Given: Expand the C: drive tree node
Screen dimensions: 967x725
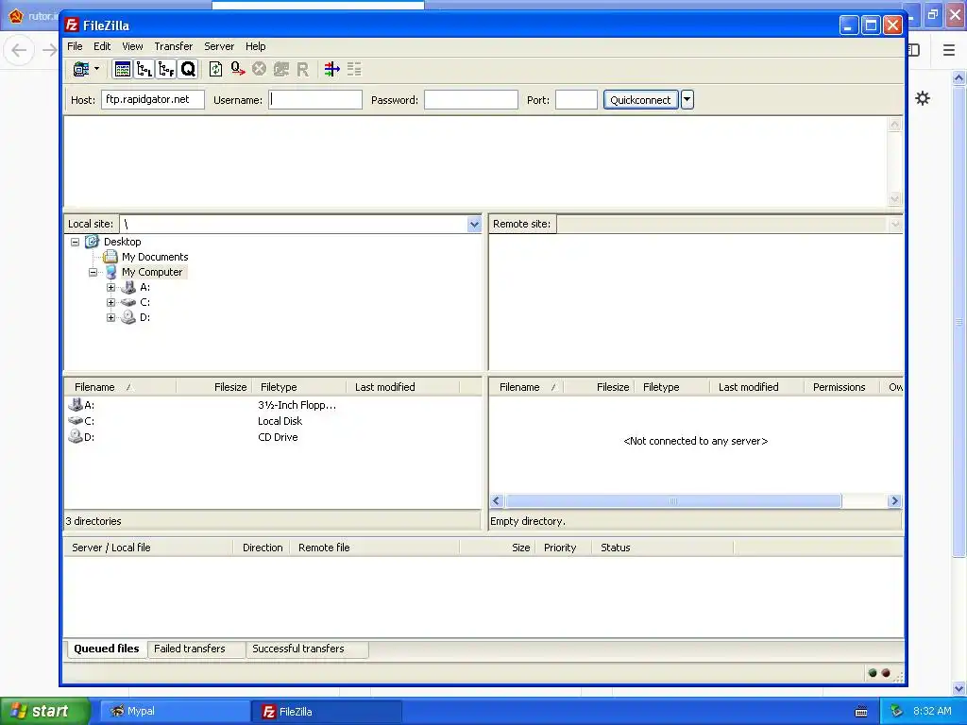Looking at the screenshot, I should pyautogui.click(x=111, y=302).
